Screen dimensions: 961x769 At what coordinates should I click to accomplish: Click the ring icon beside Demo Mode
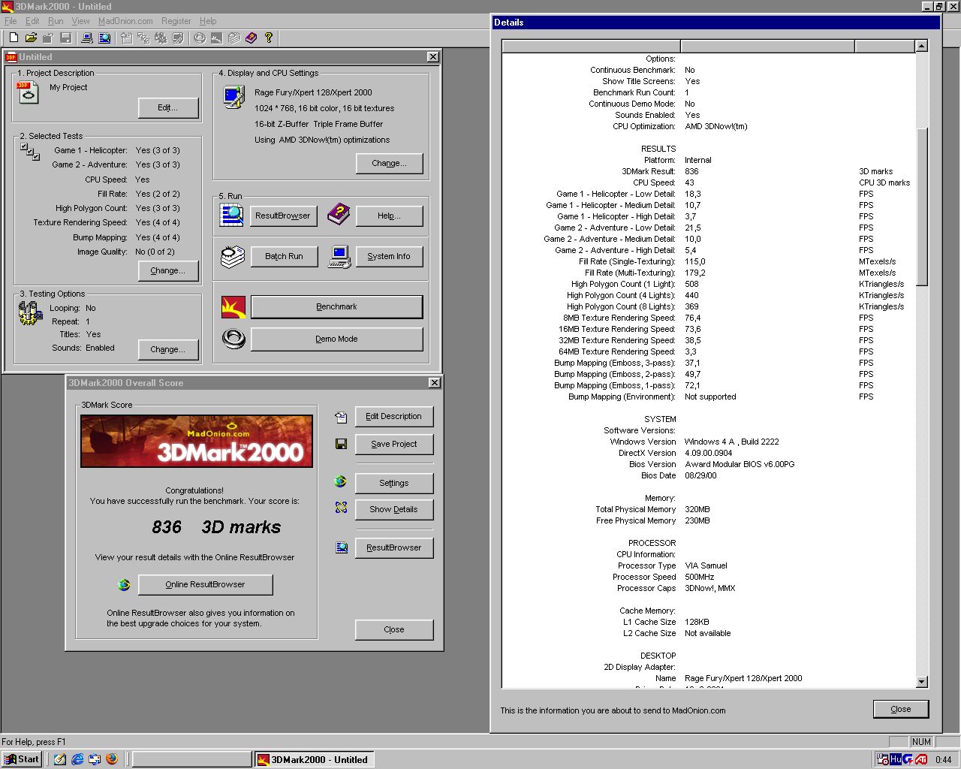[x=233, y=339]
